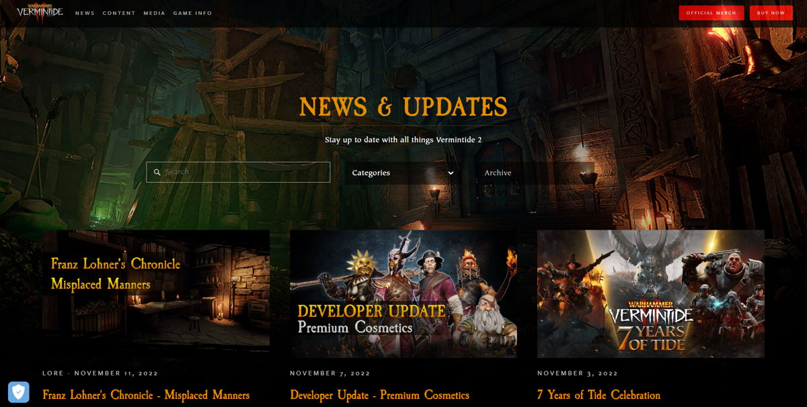Screen dimensions: 807x407
Task: Click 'Stay up to date with all things Vermintide 2'
Action: pos(403,140)
